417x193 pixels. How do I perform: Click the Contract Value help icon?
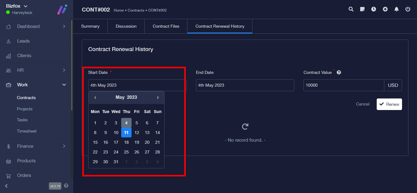(x=339, y=73)
